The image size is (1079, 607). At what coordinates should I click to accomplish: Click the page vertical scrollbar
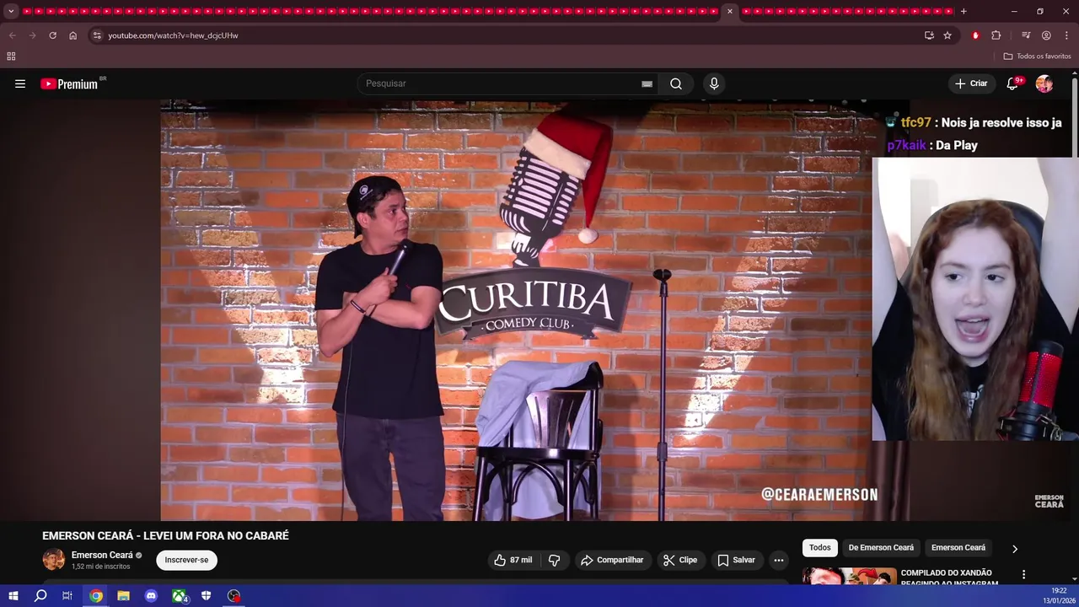(x=1074, y=118)
